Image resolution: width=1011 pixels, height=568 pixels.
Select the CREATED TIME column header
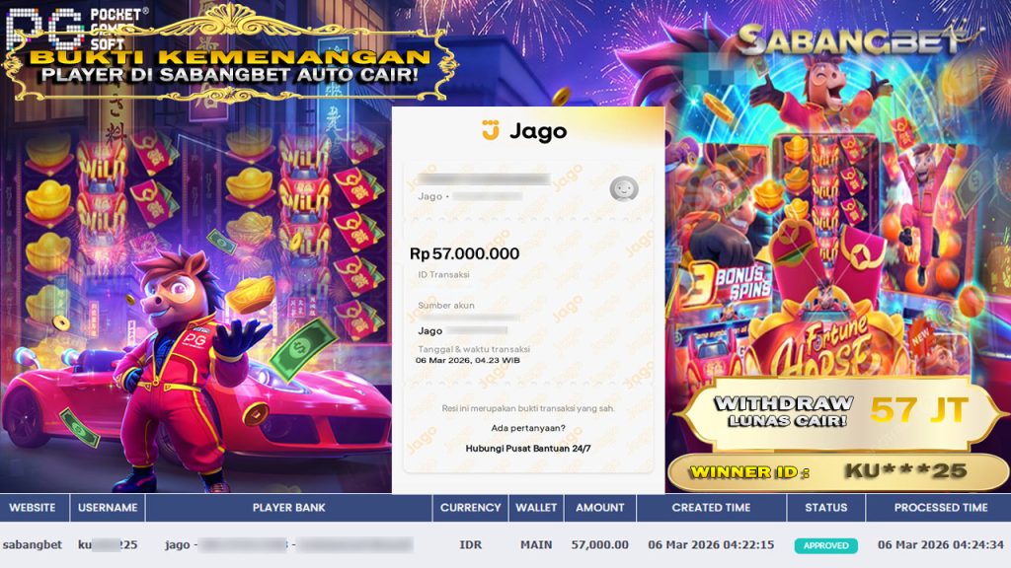(711, 508)
